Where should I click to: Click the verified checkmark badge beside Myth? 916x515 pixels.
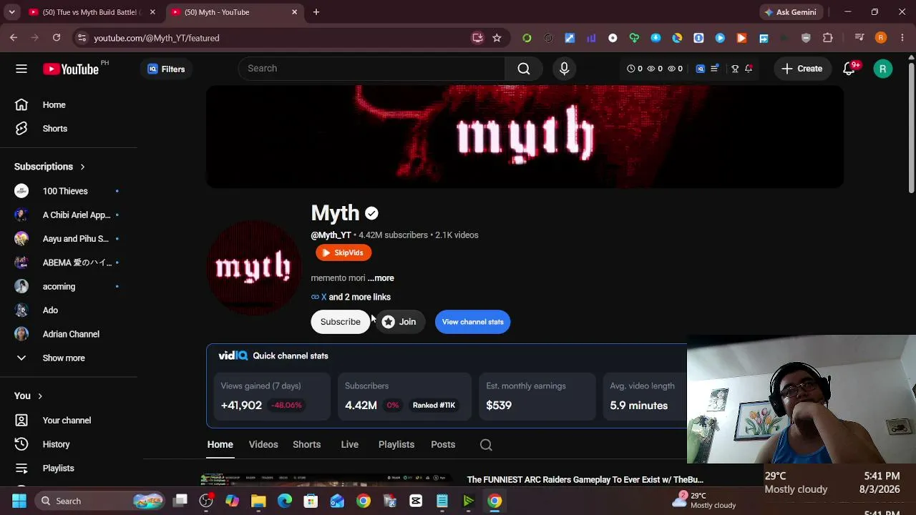(371, 213)
